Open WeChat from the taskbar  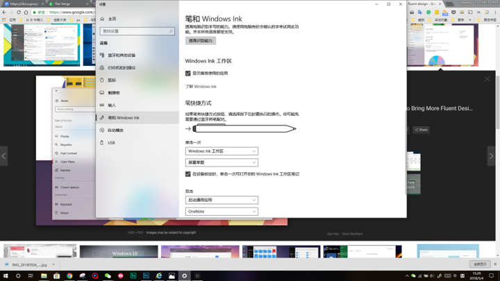pyautogui.click(x=108, y=275)
